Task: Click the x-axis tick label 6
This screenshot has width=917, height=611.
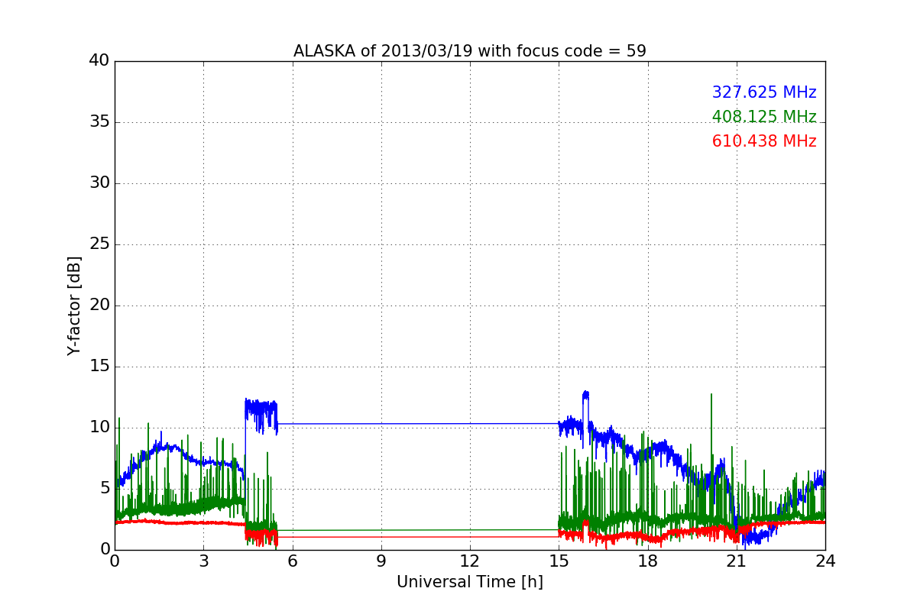Action: (x=292, y=561)
